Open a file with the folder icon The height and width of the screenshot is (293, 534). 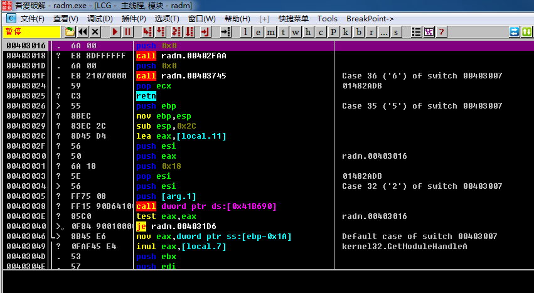point(70,32)
